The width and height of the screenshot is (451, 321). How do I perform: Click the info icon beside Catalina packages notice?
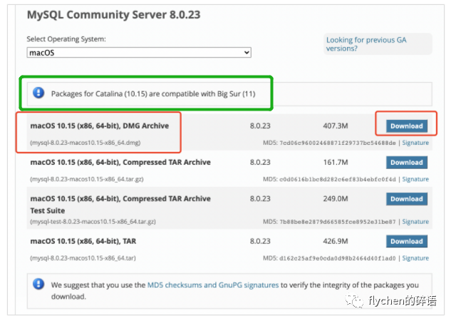pyautogui.click(x=38, y=93)
